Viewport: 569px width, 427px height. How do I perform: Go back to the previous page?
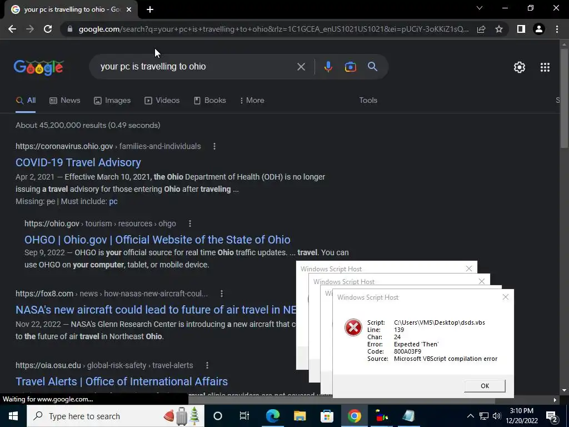[12, 29]
